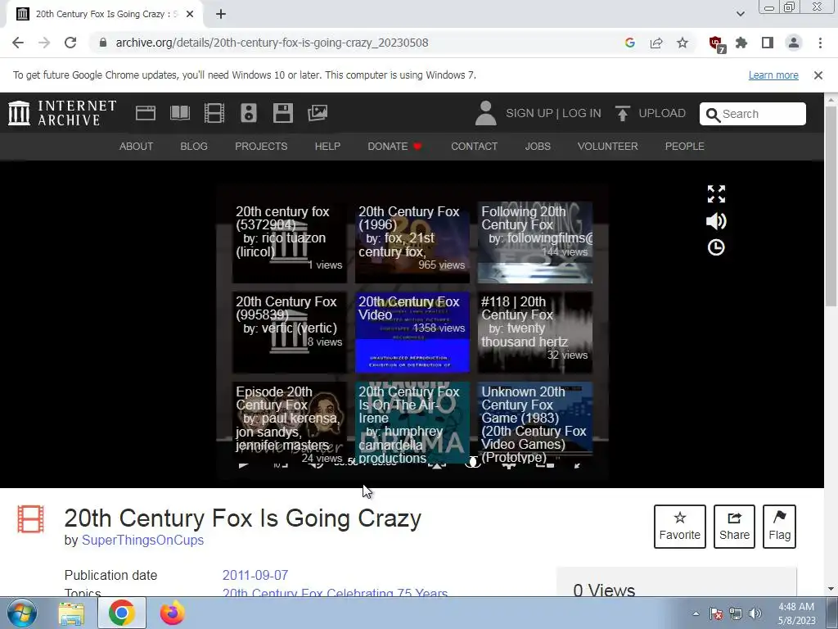Reload the page

(x=70, y=43)
